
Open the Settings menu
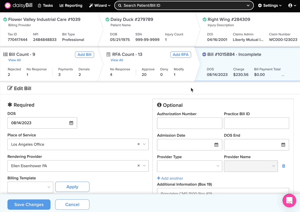(x=270, y=5)
